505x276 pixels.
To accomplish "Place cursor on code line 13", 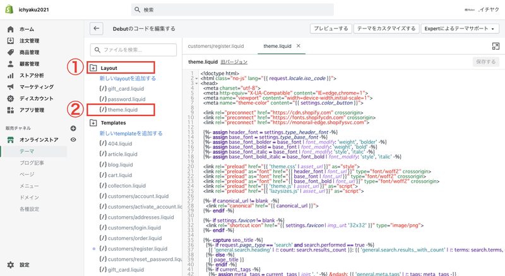I will tap(270, 132).
